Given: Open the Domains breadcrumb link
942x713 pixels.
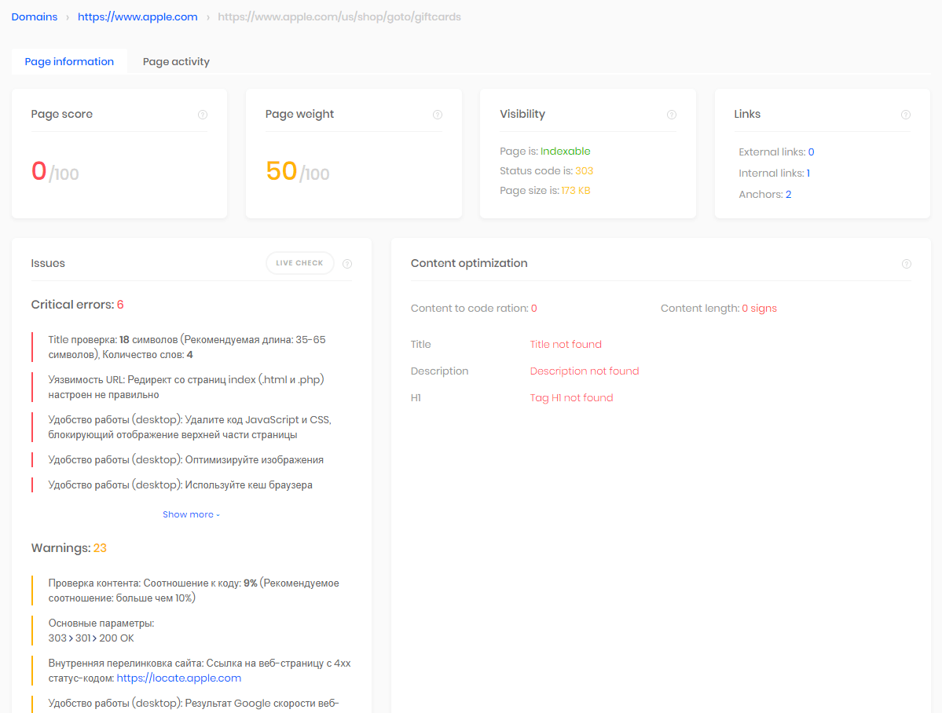Looking at the screenshot, I should (35, 16).
